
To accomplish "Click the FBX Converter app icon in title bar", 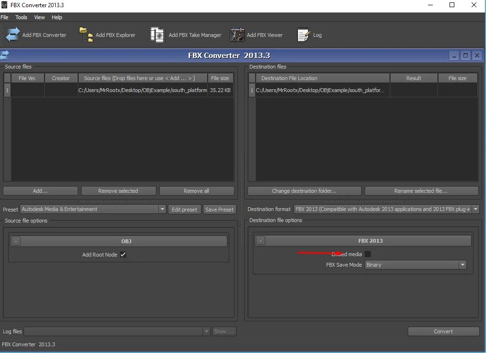I will [x=4, y=5].
